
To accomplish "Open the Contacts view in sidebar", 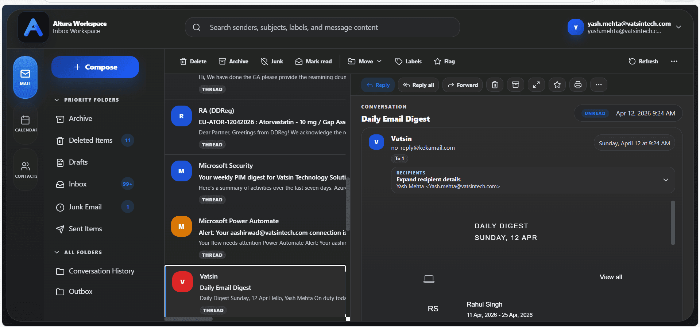I will tap(26, 170).
